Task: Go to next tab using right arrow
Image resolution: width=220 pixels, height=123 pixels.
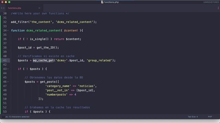Action: [x=4, y=8]
